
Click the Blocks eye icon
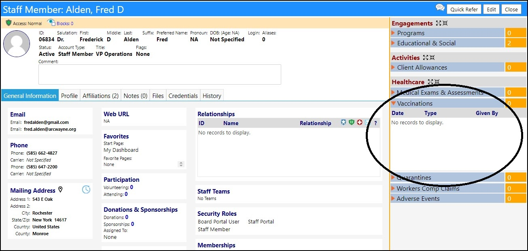[51, 23]
